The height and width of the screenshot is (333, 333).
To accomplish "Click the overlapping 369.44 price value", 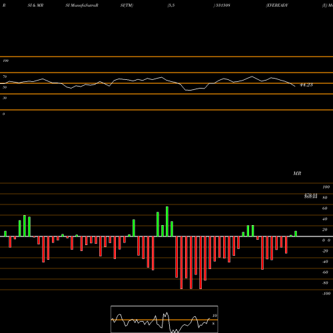I will (310, 197).
